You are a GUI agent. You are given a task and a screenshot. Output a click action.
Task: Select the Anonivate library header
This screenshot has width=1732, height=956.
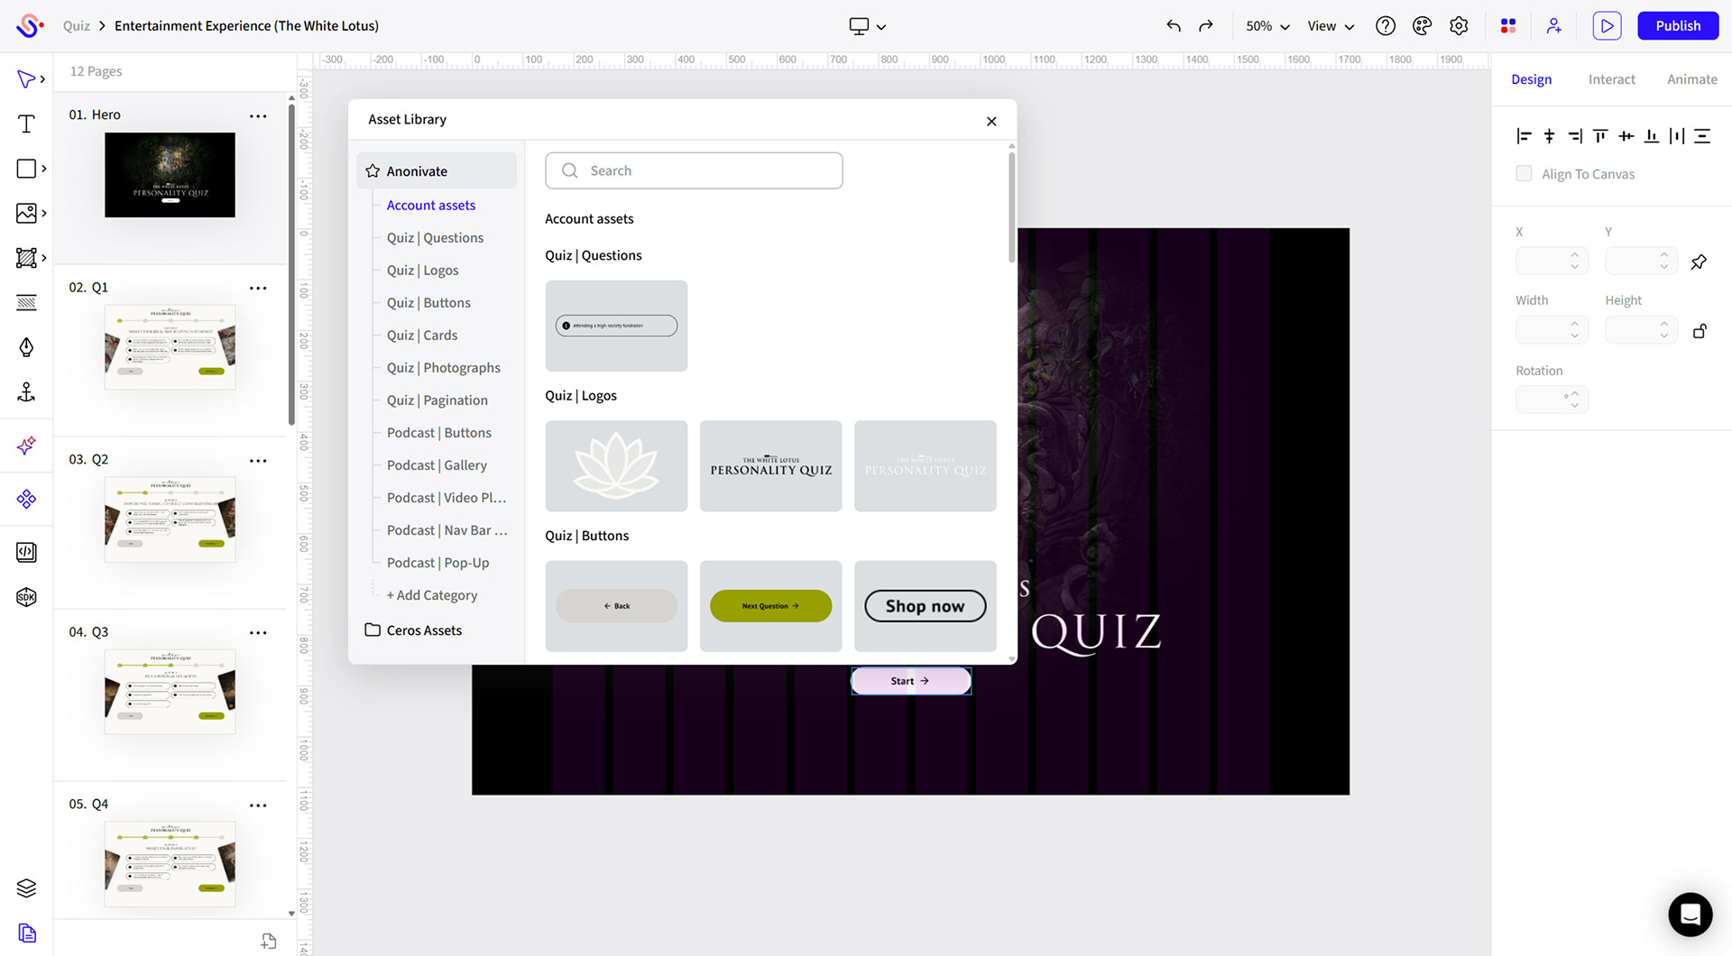pyautogui.click(x=437, y=171)
